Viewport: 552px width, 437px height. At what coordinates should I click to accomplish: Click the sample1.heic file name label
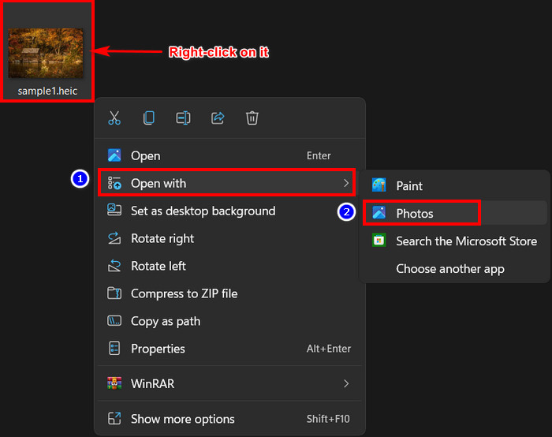47,91
